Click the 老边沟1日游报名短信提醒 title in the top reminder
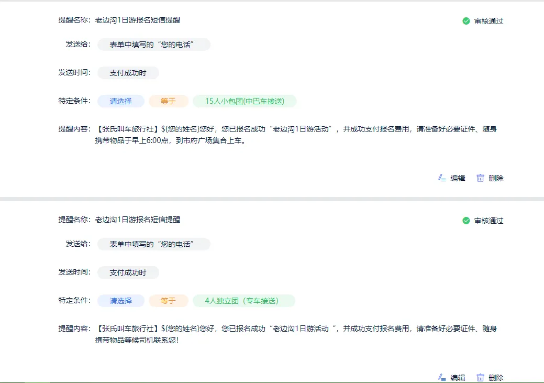Screen dimensions: 544x383 138,20
